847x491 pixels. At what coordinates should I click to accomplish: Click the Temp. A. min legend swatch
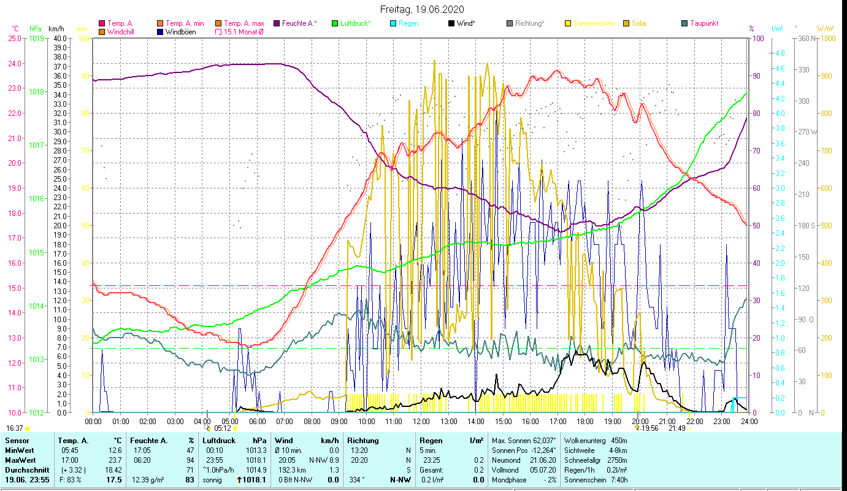tap(161, 23)
